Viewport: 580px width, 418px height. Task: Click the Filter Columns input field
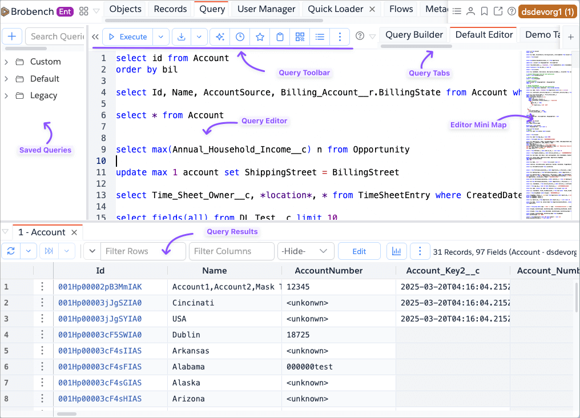coord(231,251)
